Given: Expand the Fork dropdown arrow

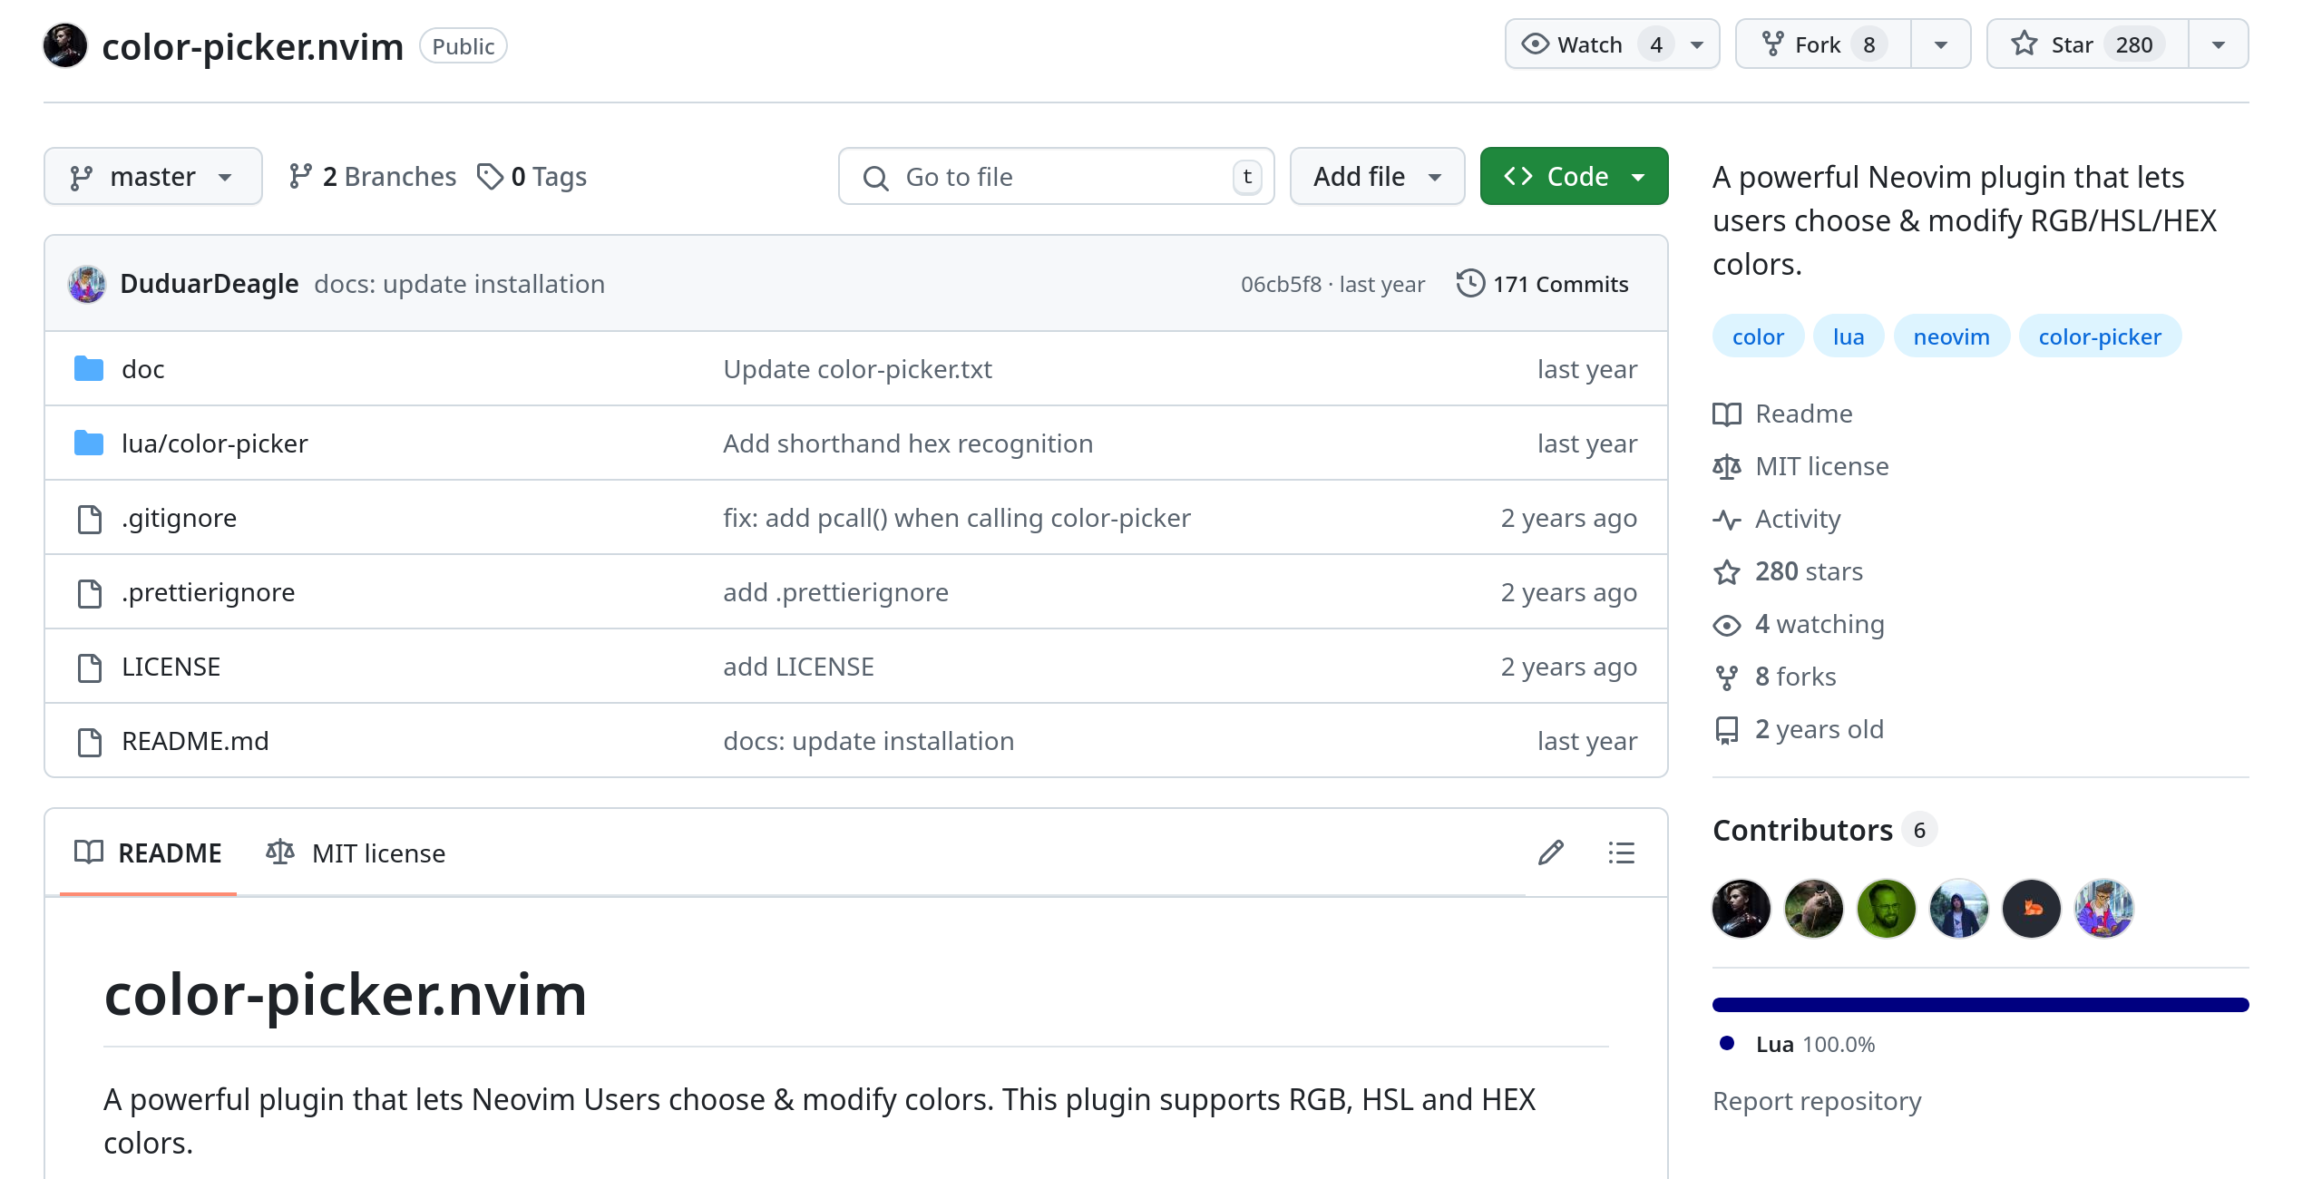Looking at the screenshot, I should 1941,44.
